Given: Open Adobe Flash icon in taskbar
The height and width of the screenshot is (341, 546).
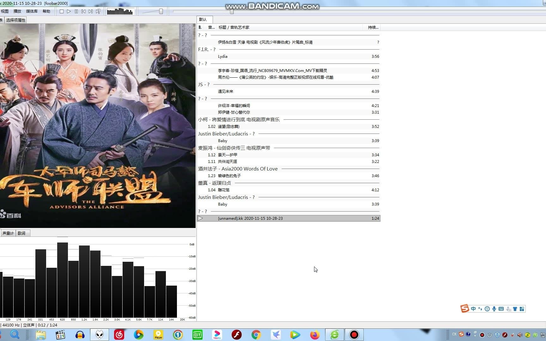Looking at the screenshot, I should [237, 335].
